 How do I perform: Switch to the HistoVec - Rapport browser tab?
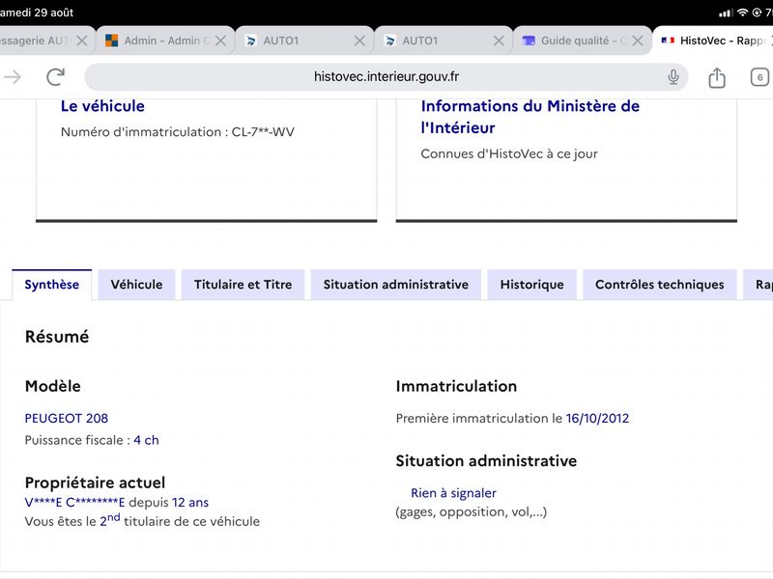point(713,41)
